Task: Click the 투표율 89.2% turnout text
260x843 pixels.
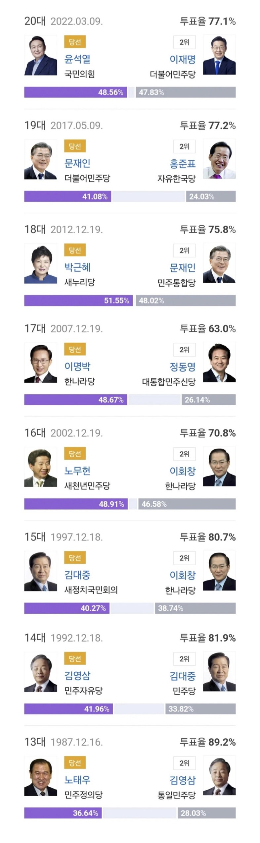Action: click(207, 742)
